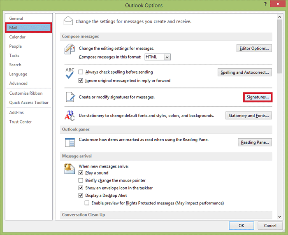Go to the Tasks options category
Image resolution: width=288 pixels, height=235 pixels.
pos(29,56)
